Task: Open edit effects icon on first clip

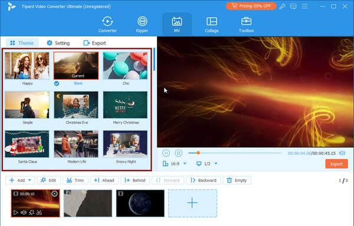Action: pyautogui.click(x=31, y=212)
